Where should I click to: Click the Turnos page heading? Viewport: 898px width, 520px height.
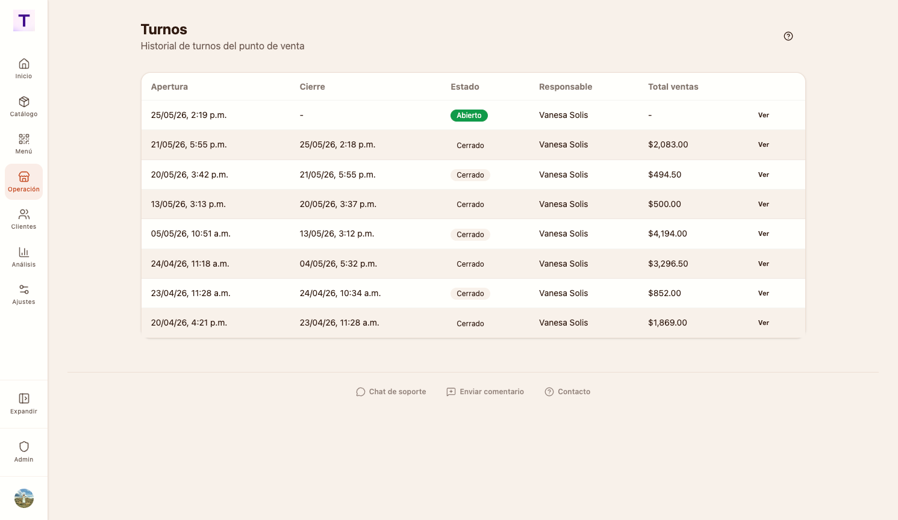tap(164, 29)
